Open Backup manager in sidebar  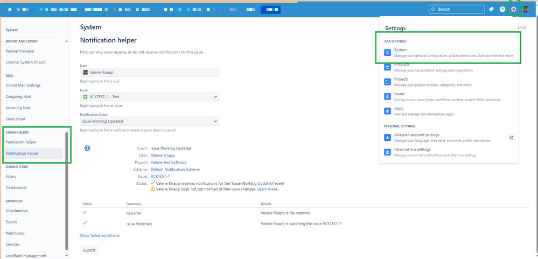pyautogui.click(x=20, y=51)
